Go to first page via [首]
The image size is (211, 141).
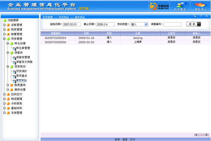point(196,135)
